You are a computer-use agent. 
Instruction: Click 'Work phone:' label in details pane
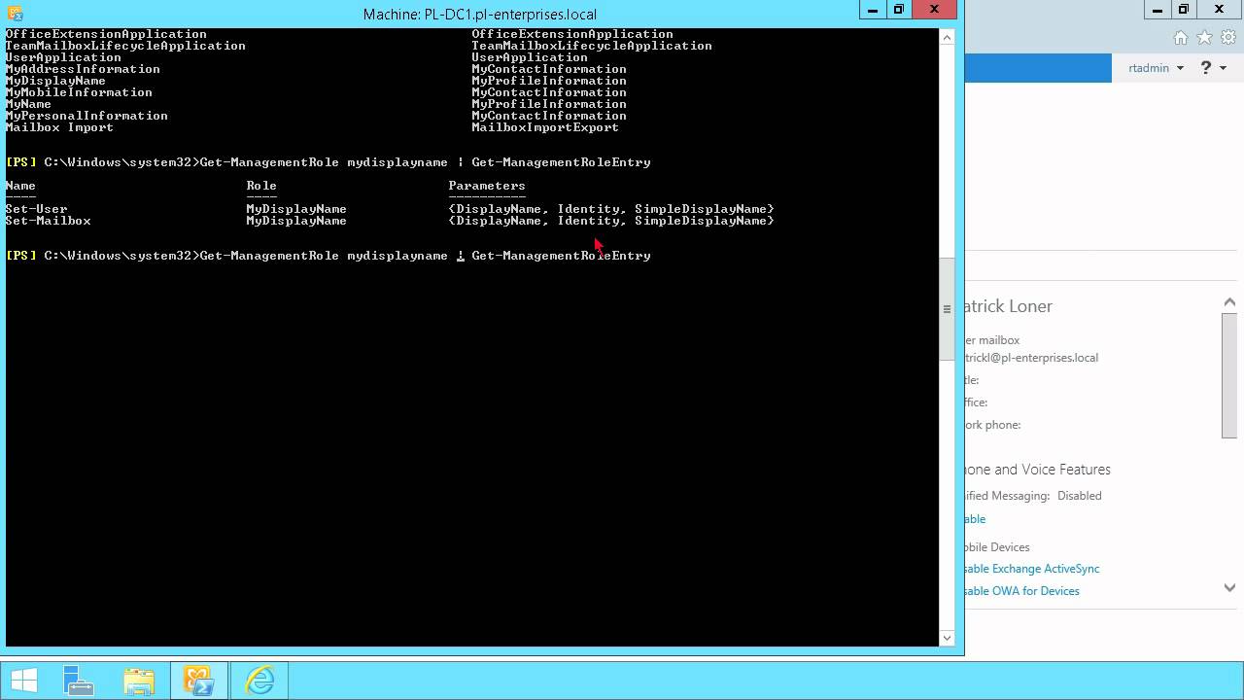click(x=993, y=425)
